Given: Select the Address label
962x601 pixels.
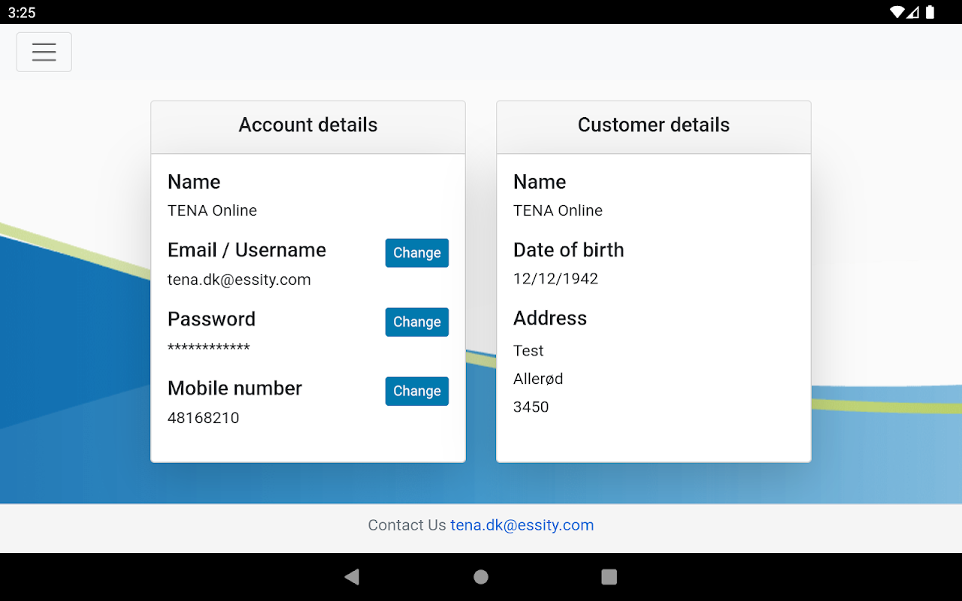Looking at the screenshot, I should (x=550, y=319).
